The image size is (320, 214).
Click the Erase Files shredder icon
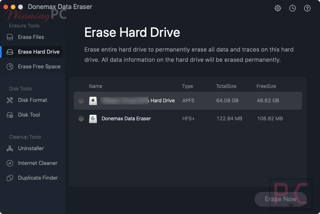point(10,37)
